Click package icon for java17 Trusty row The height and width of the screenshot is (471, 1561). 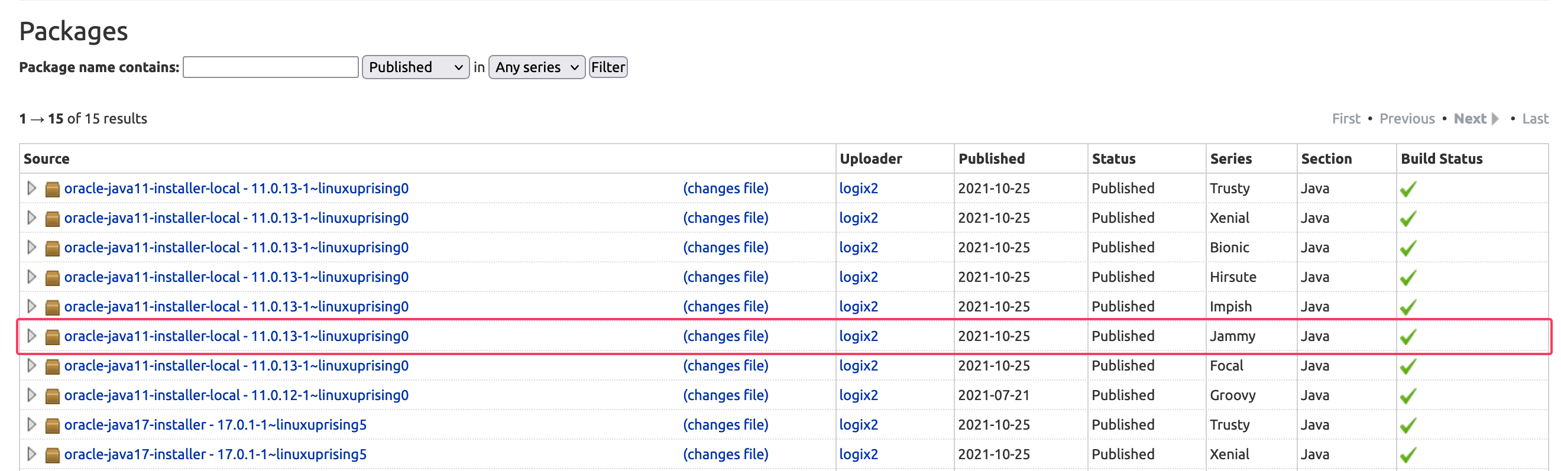pyautogui.click(x=53, y=425)
